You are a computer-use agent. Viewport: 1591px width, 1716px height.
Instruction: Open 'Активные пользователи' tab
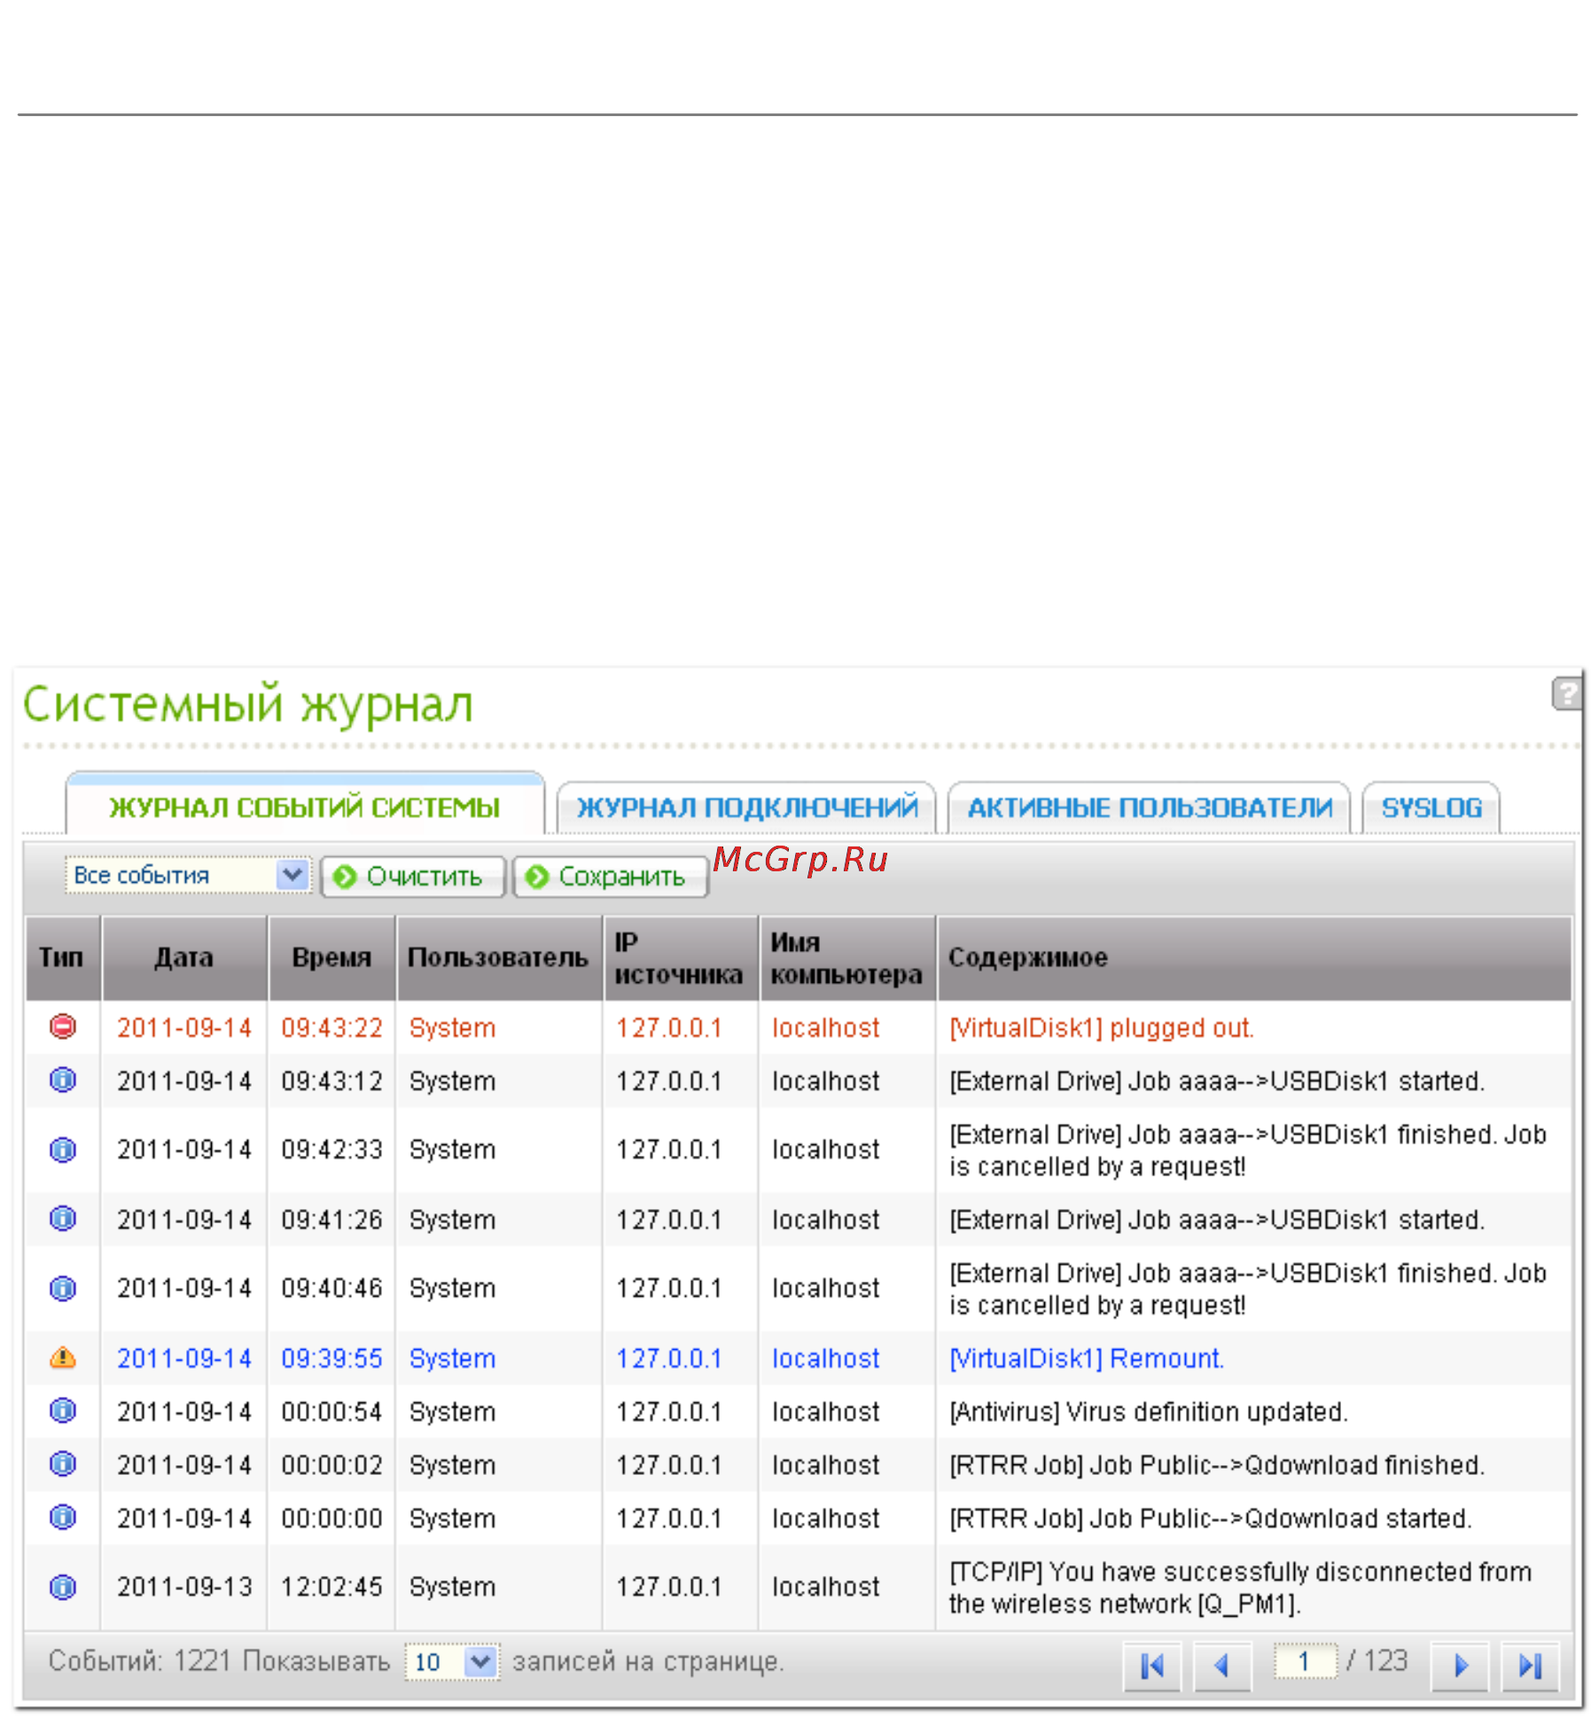pyautogui.click(x=1149, y=807)
